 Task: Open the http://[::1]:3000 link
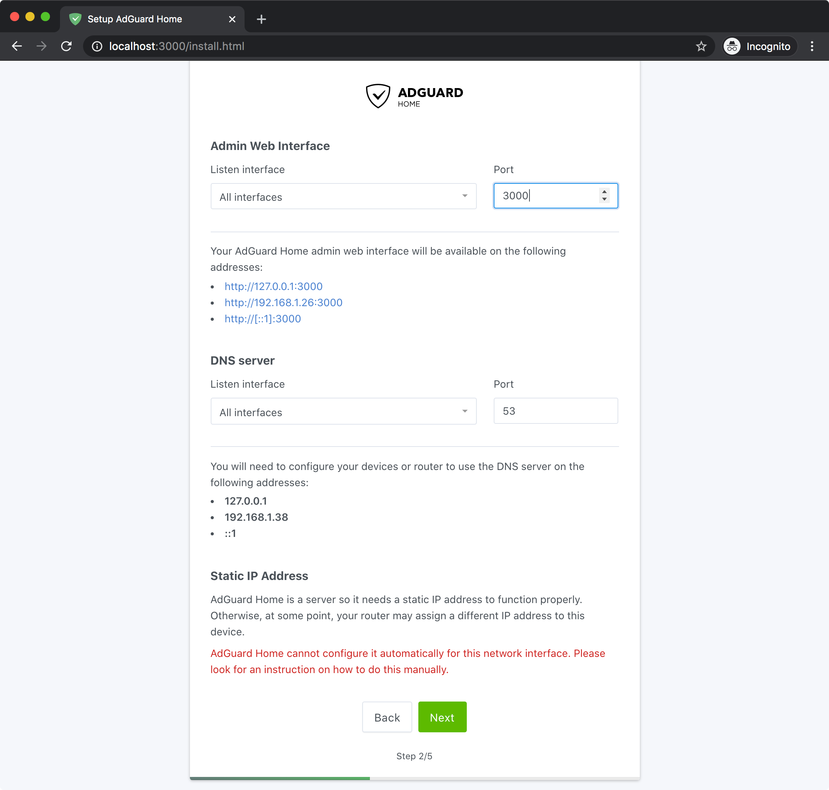click(x=263, y=319)
